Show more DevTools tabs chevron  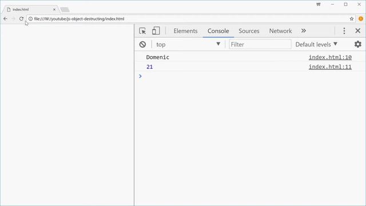tap(304, 31)
